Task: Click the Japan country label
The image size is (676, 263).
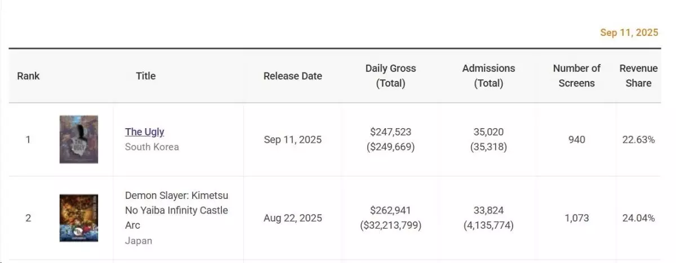Action: pyautogui.click(x=138, y=241)
